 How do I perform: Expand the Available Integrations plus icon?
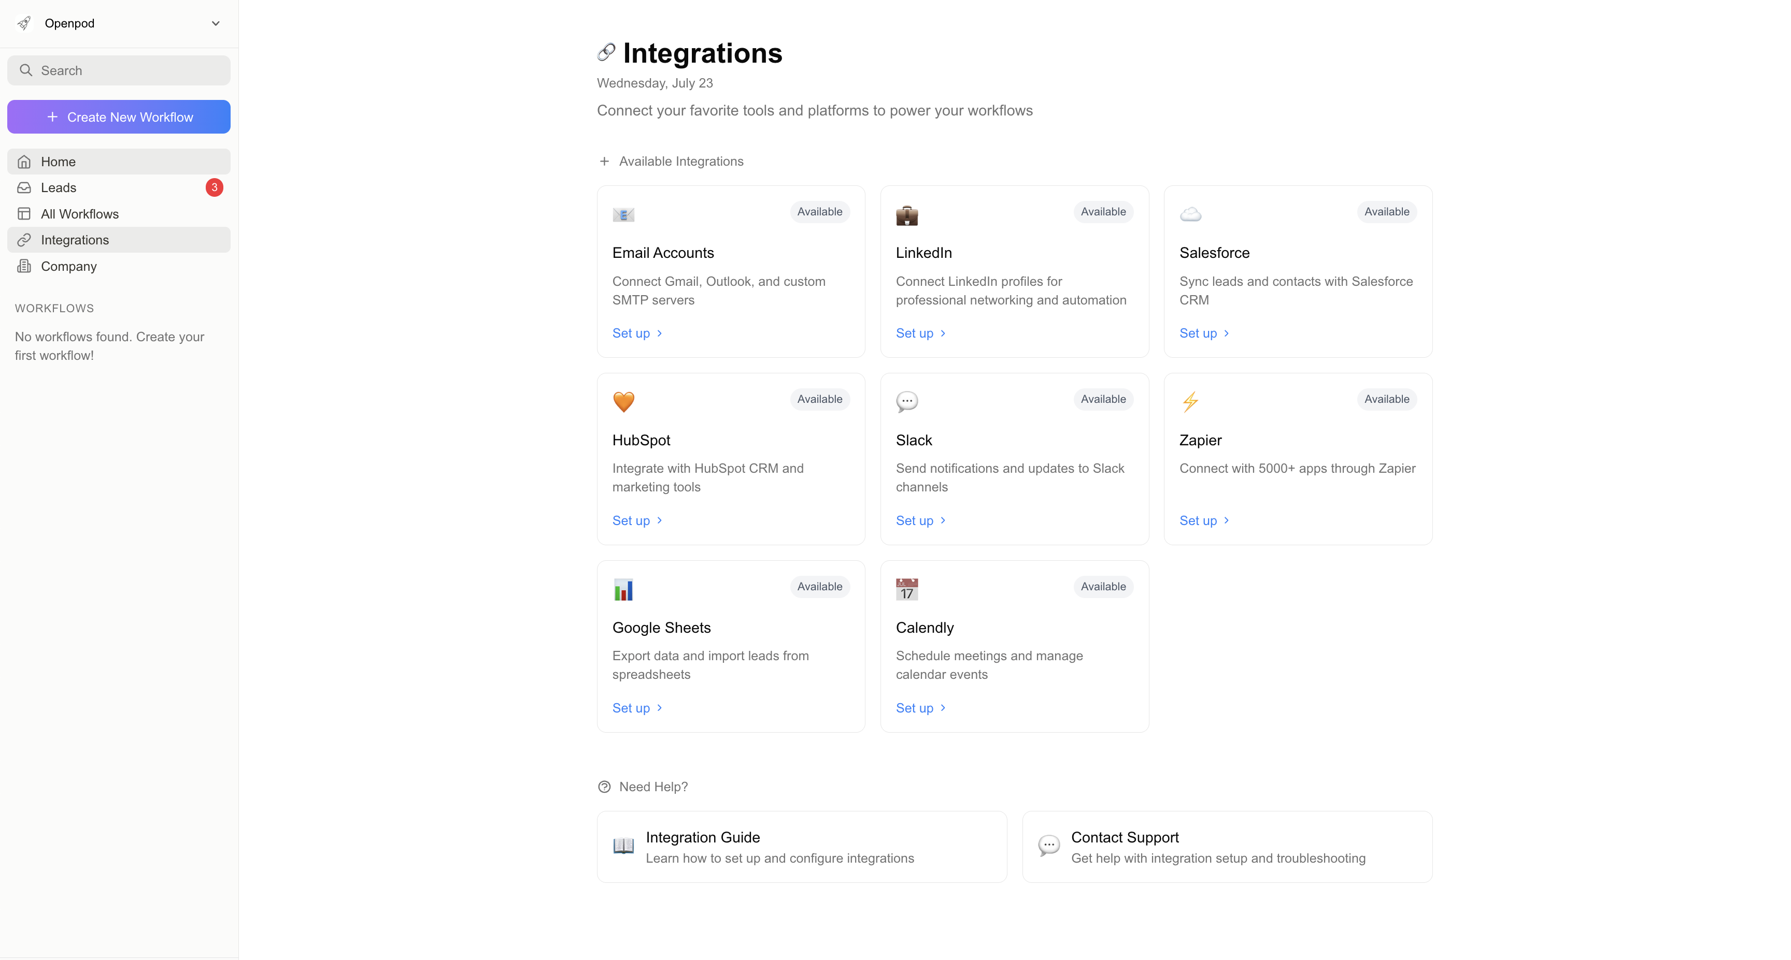[x=604, y=161]
